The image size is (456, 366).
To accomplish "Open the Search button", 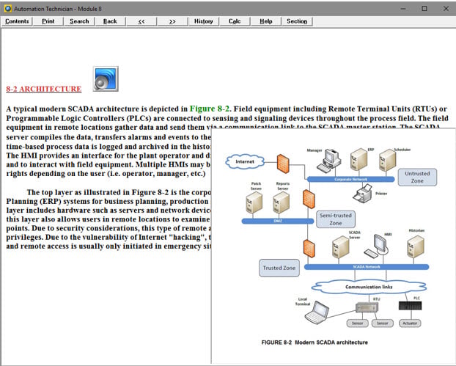I will point(79,21).
